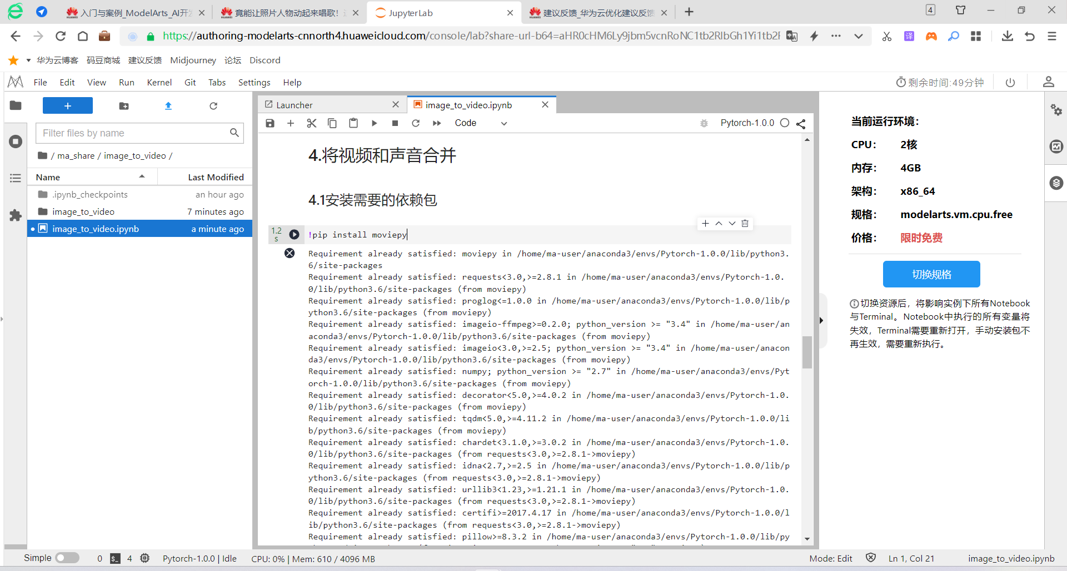Collapse the right resource panel arrow
This screenshot has width=1067, height=571.
[x=821, y=320]
